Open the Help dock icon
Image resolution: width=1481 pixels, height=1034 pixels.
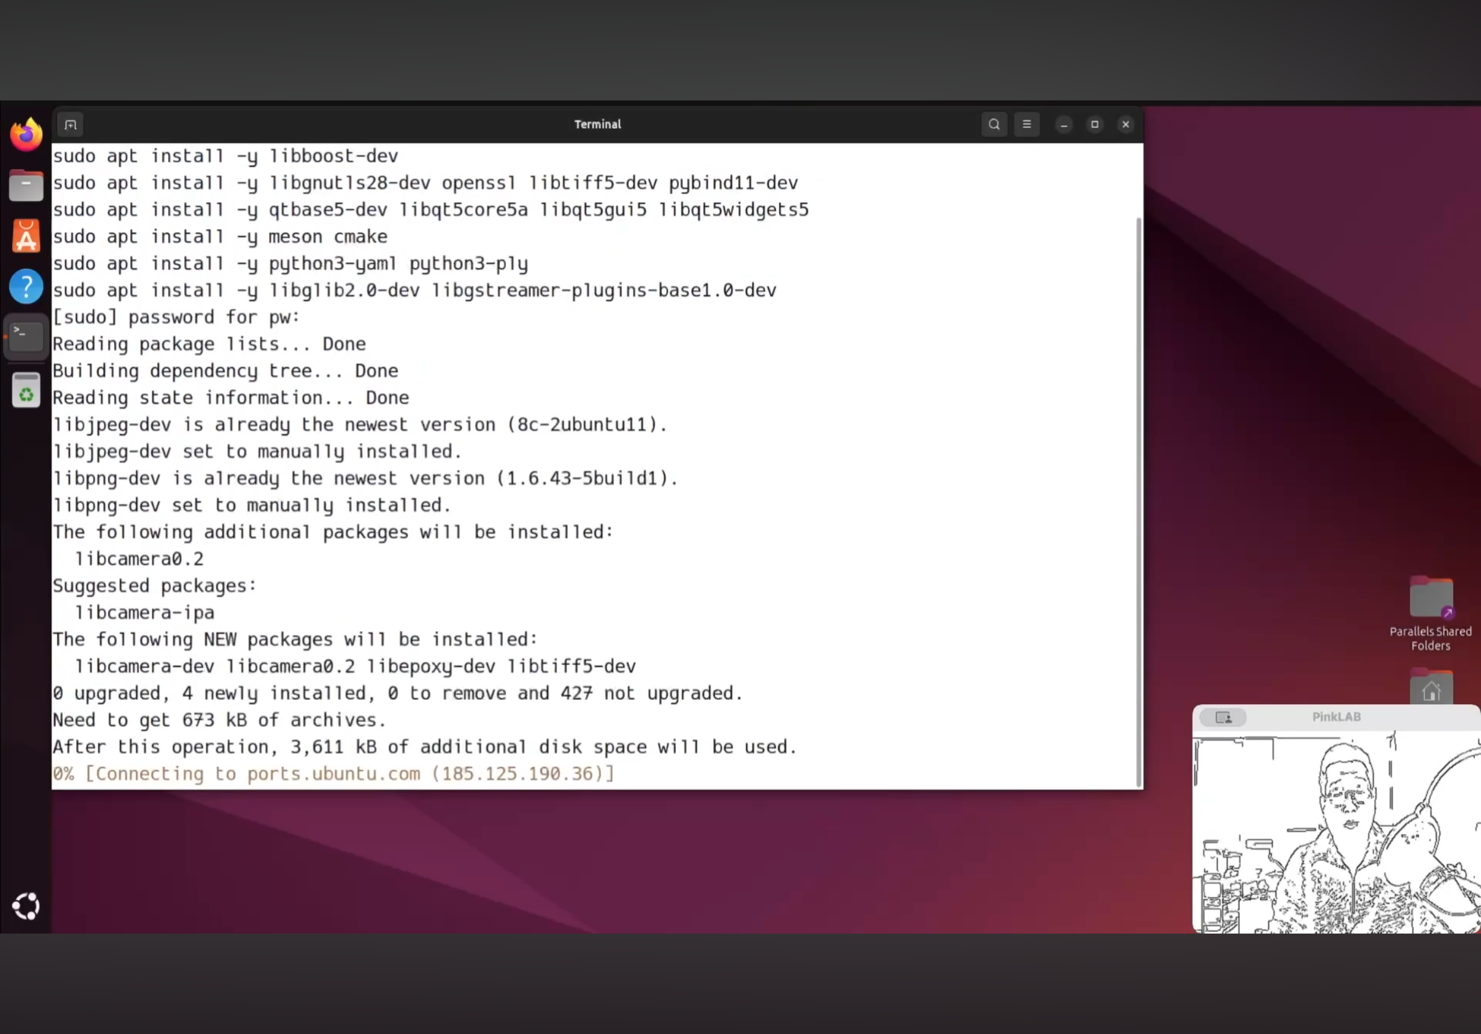[x=26, y=286]
